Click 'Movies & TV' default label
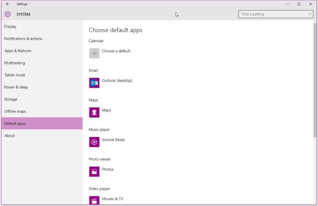 click(x=113, y=199)
